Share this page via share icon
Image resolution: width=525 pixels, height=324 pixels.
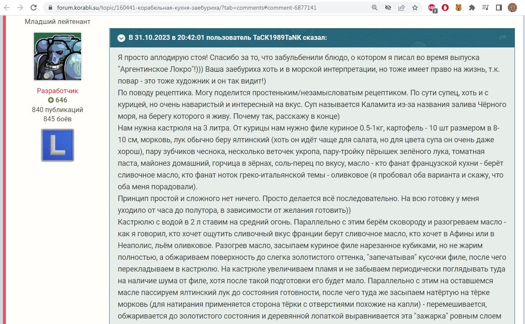402,8
